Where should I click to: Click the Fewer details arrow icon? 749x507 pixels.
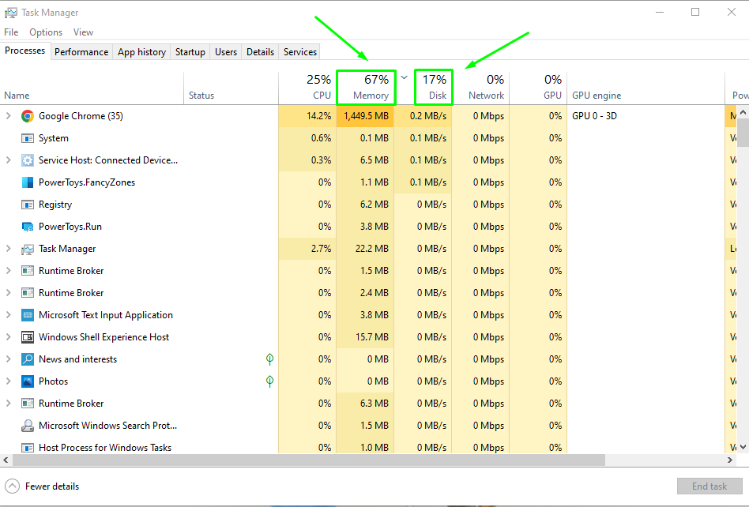tap(12, 486)
